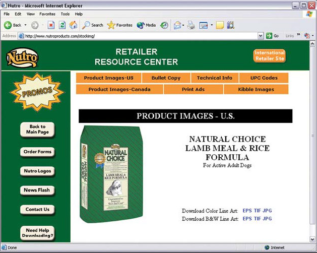Click the scrollbar up arrow
This screenshot has width=317, height=253.
point(312,43)
